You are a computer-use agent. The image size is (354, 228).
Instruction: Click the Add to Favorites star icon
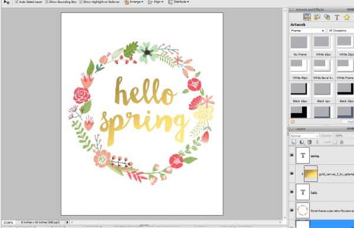pyautogui.click(x=293, y=121)
